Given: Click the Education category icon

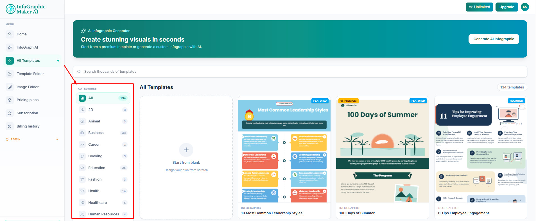Looking at the screenshot, I should (82, 168).
